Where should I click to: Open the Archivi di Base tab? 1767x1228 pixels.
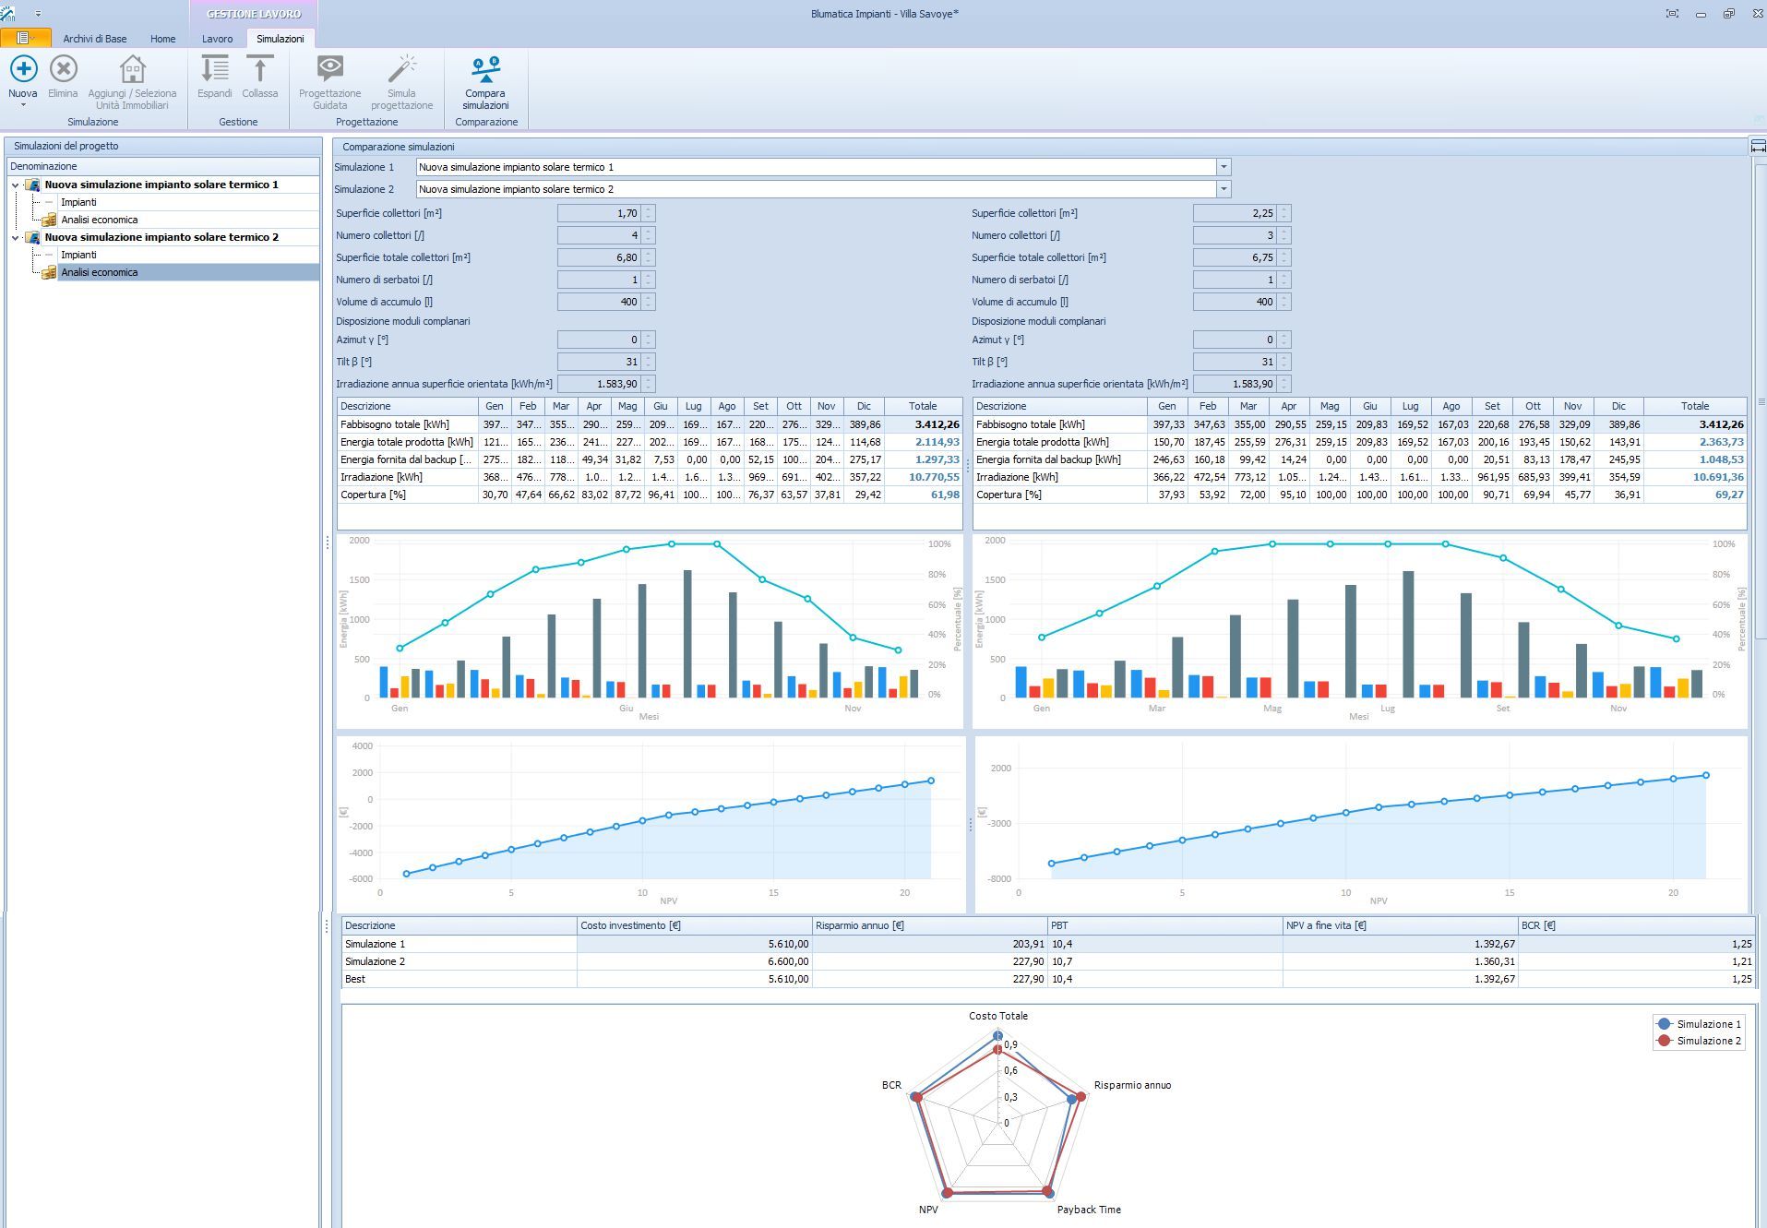[95, 39]
